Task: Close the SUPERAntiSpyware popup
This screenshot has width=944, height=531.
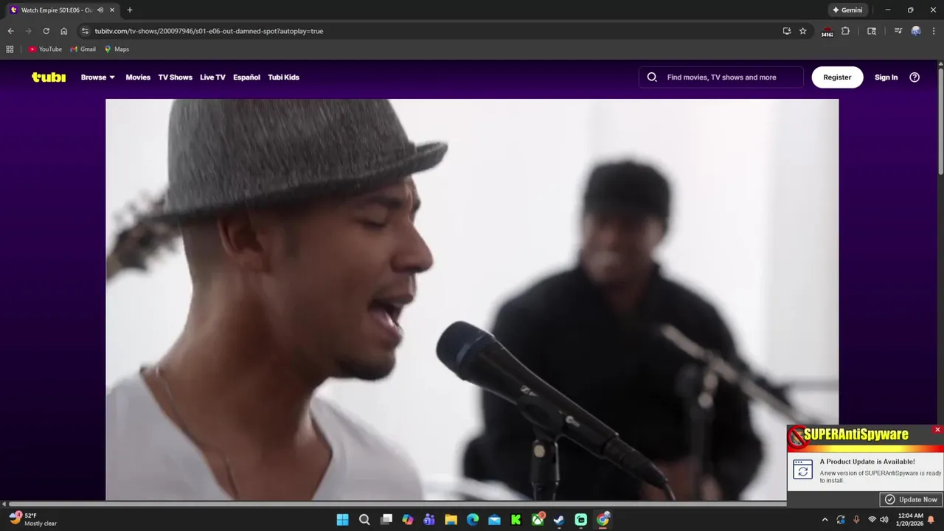Action: pyautogui.click(x=937, y=429)
